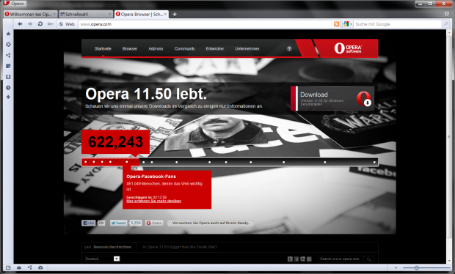Click the 622,243 download counter

pos(115,141)
